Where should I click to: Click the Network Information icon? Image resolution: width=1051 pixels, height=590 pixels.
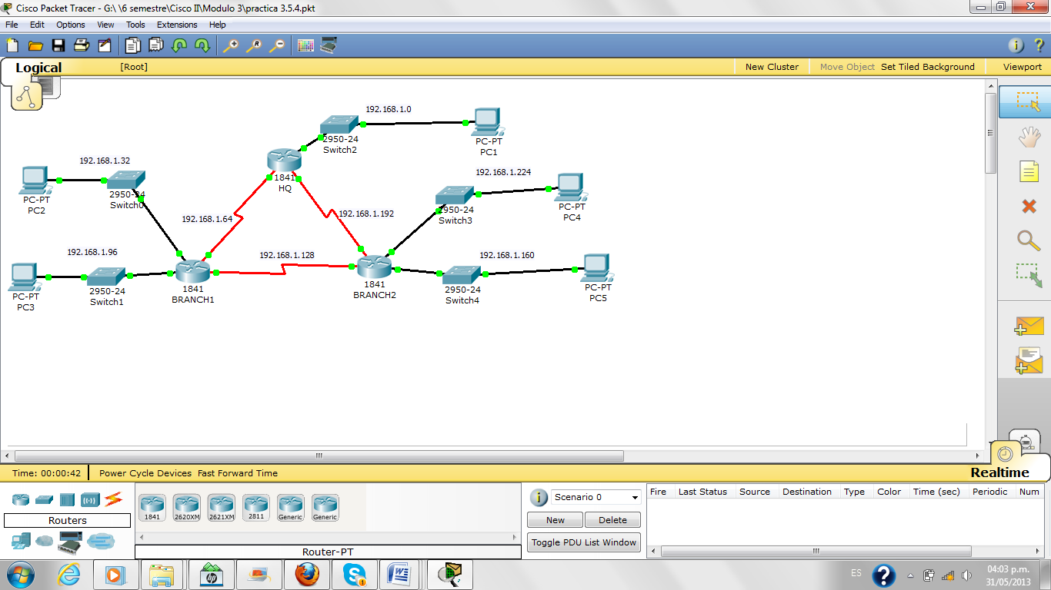point(1016,45)
